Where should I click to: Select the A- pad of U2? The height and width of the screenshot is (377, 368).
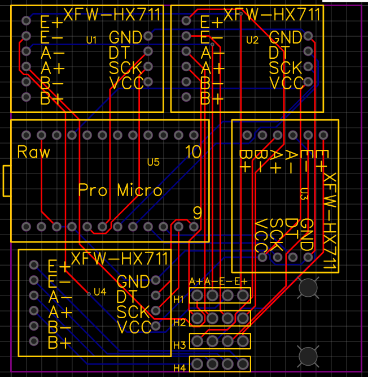tap(186, 51)
